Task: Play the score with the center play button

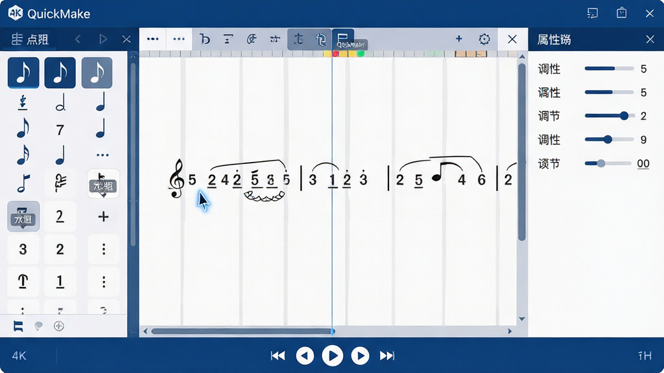Action: (x=333, y=356)
